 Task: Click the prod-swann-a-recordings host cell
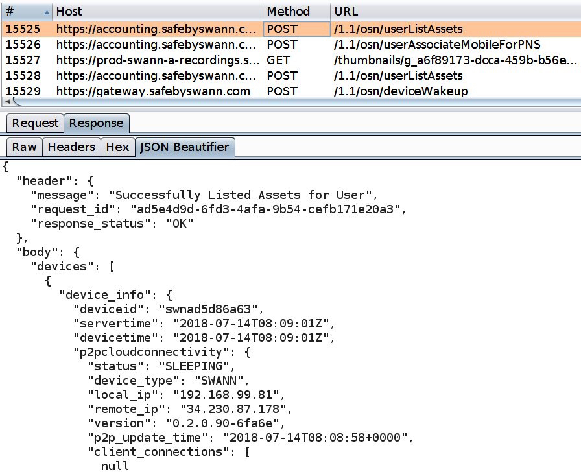tap(158, 60)
